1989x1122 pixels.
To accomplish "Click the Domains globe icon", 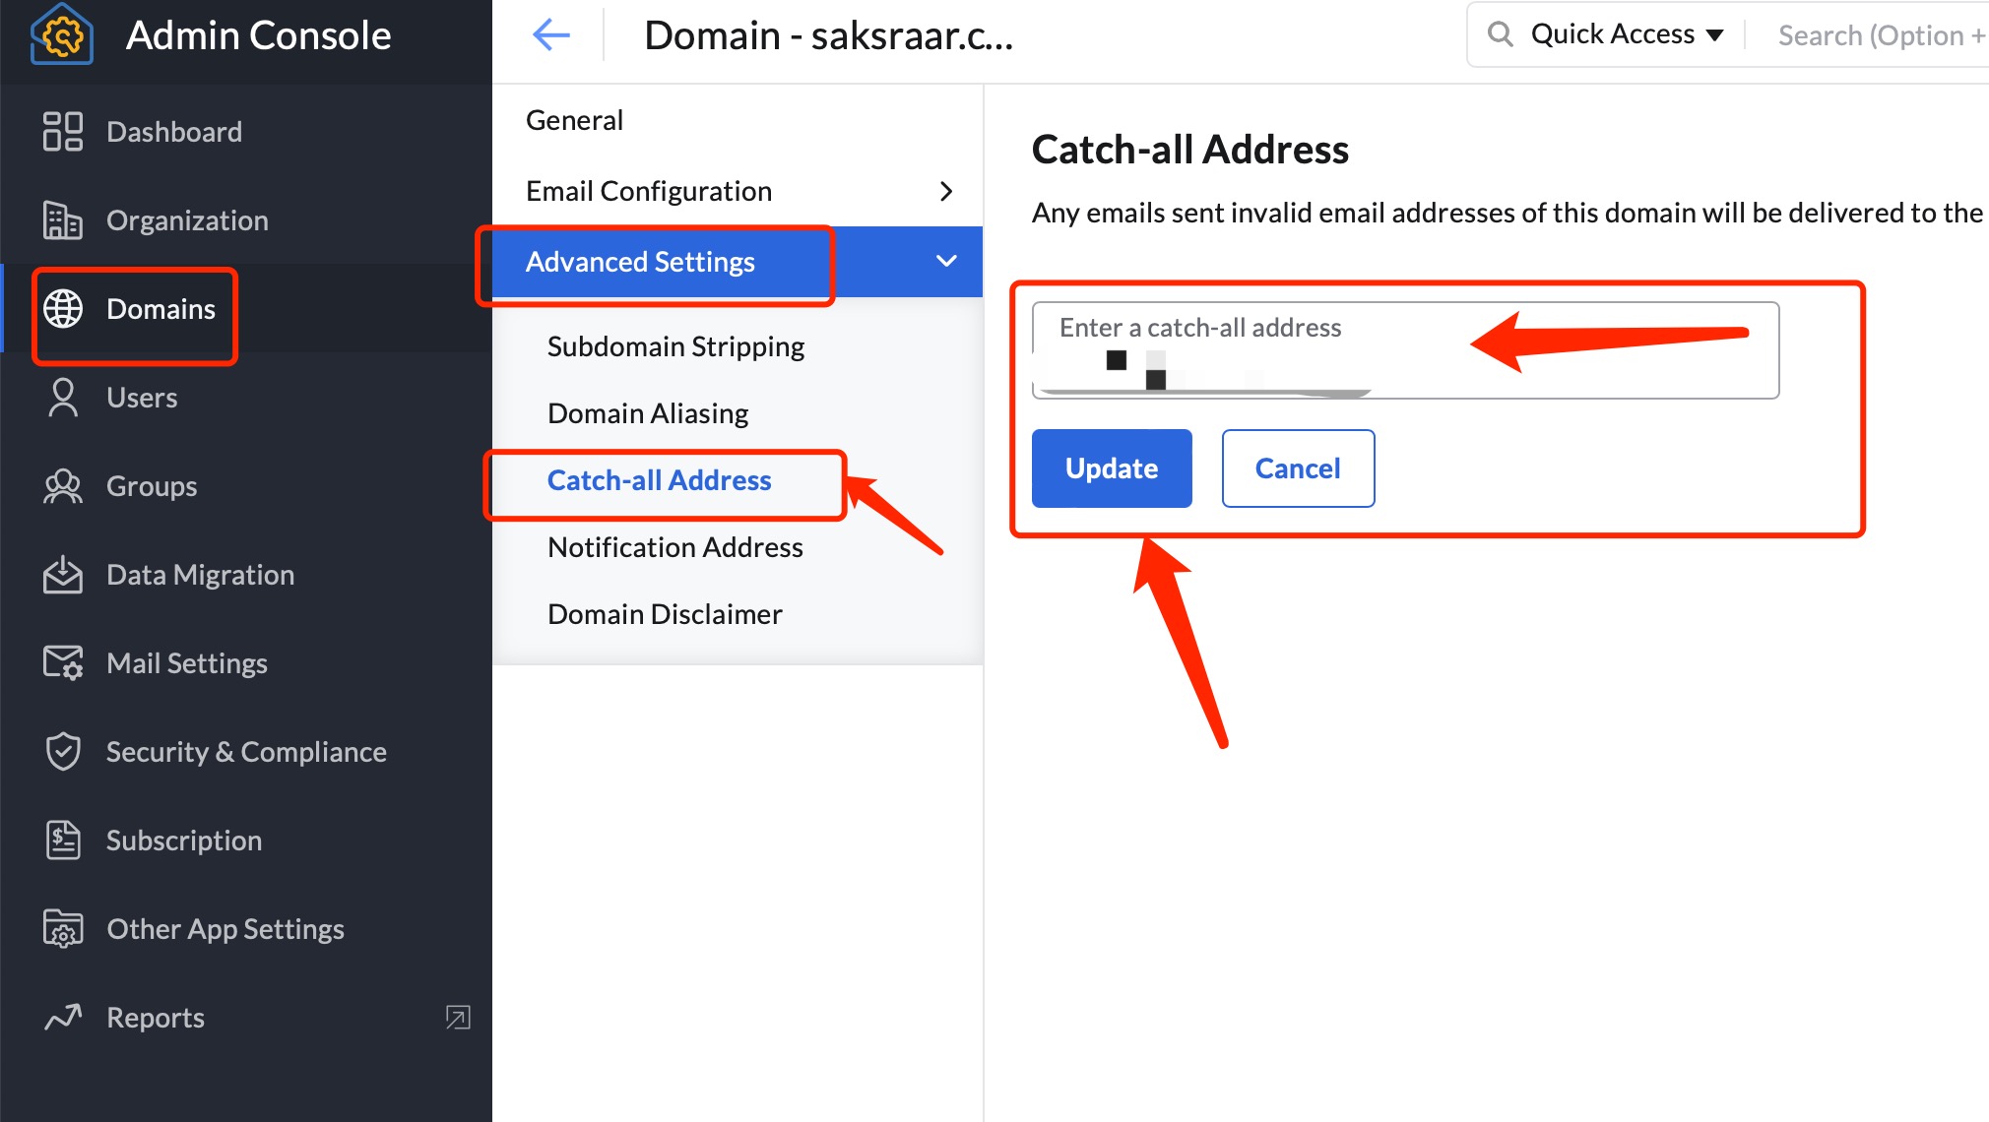I will pyautogui.click(x=63, y=308).
